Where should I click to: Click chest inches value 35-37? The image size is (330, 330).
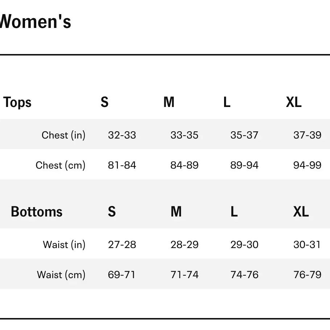click(x=244, y=135)
